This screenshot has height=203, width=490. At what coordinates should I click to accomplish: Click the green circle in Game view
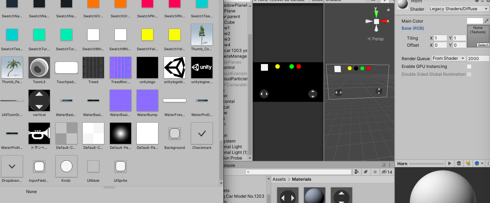(292, 66)
